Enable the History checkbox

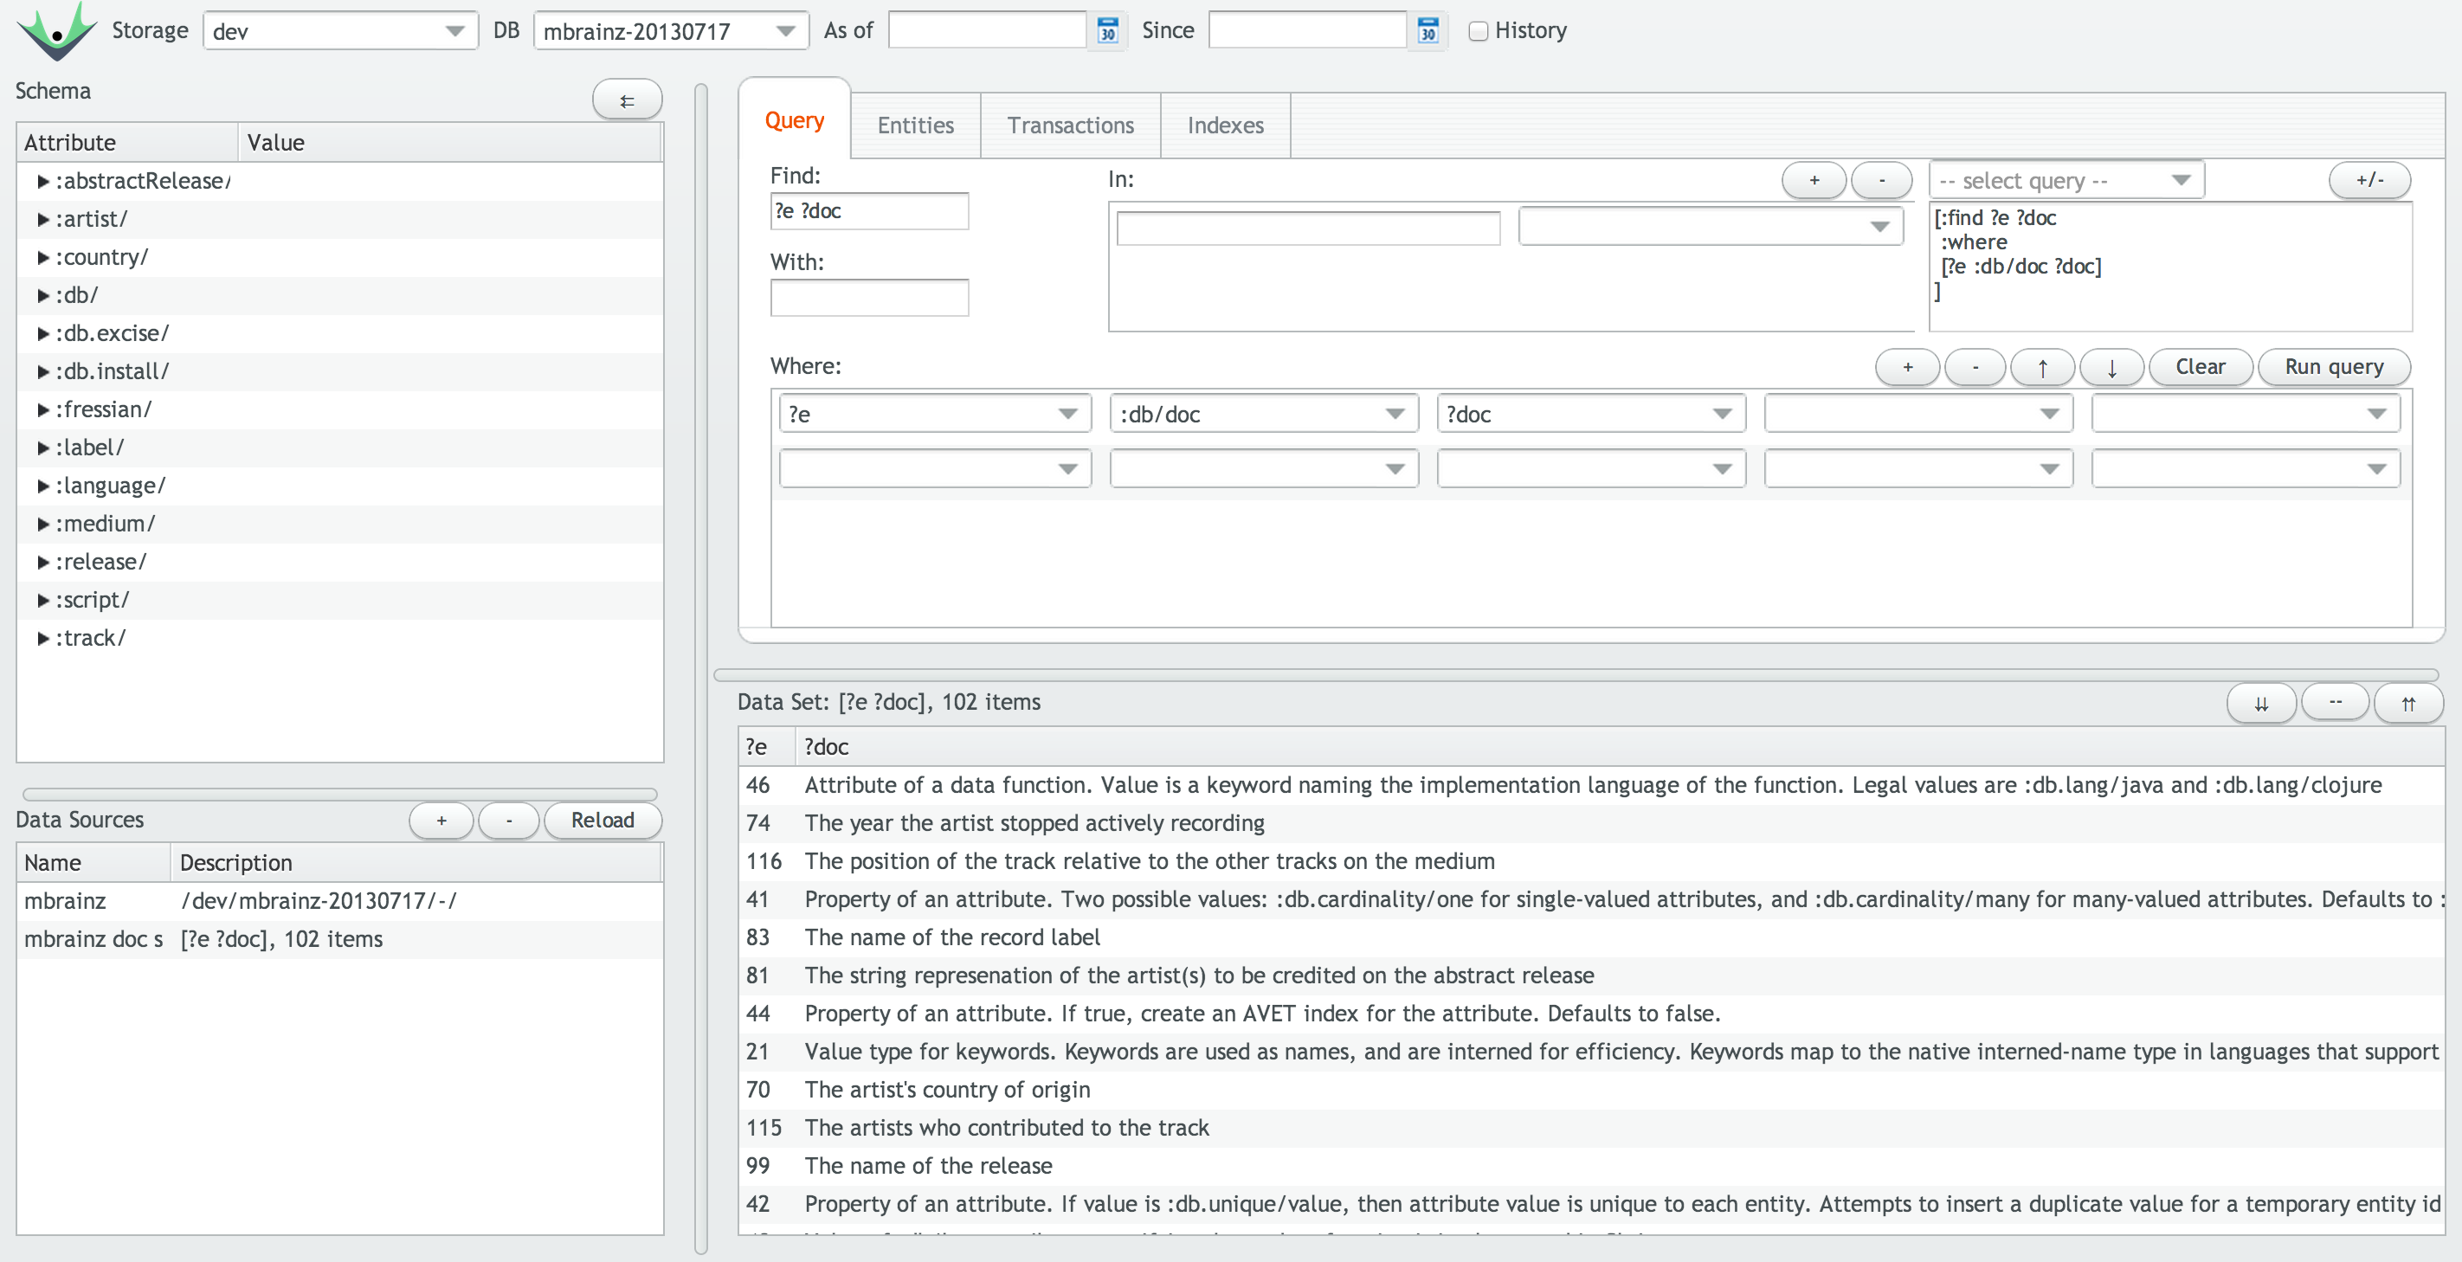click(1478, 30)
